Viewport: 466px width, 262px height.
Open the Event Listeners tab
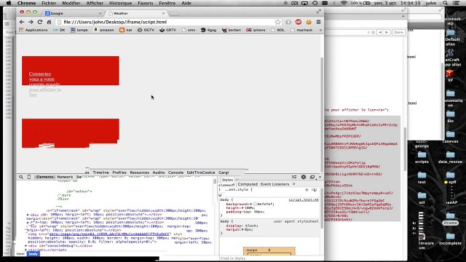[x=275, y=184]
